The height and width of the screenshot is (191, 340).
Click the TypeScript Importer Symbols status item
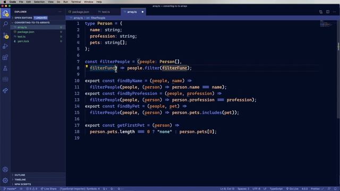point(80,189)
